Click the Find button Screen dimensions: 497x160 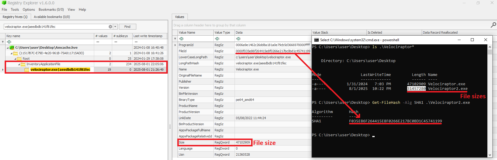click(x=127, y=27)
